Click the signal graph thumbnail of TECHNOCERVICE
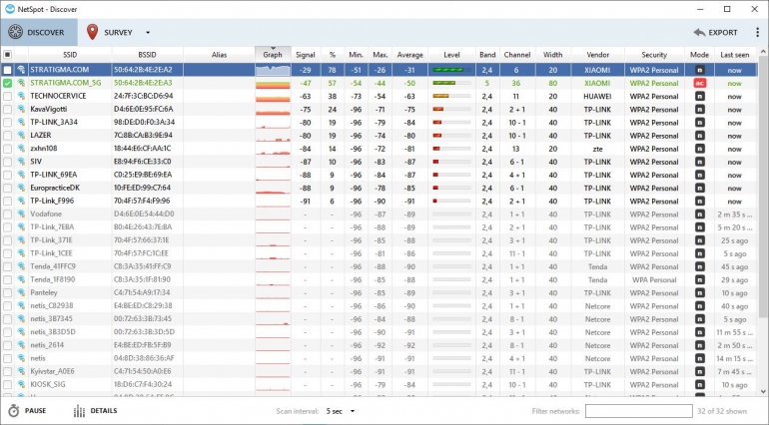Image resolution: width=769 pixels, height=425 pixels. 273,97
